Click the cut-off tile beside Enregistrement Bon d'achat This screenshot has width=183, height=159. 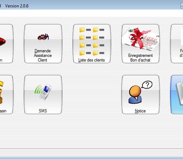pos(177,44)
